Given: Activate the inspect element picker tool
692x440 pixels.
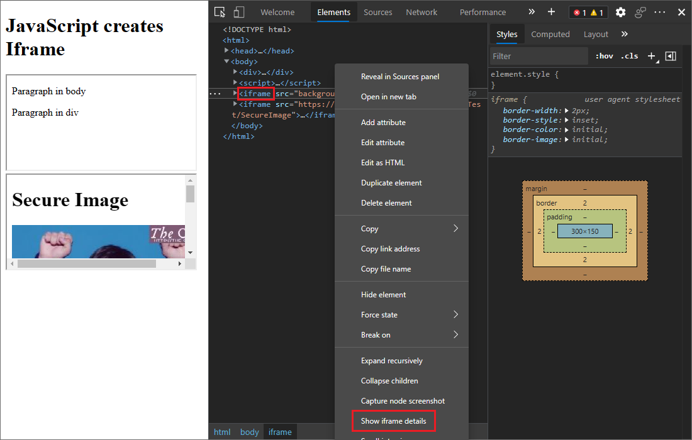Looking at the screenshot, I should tap(220, 12).
